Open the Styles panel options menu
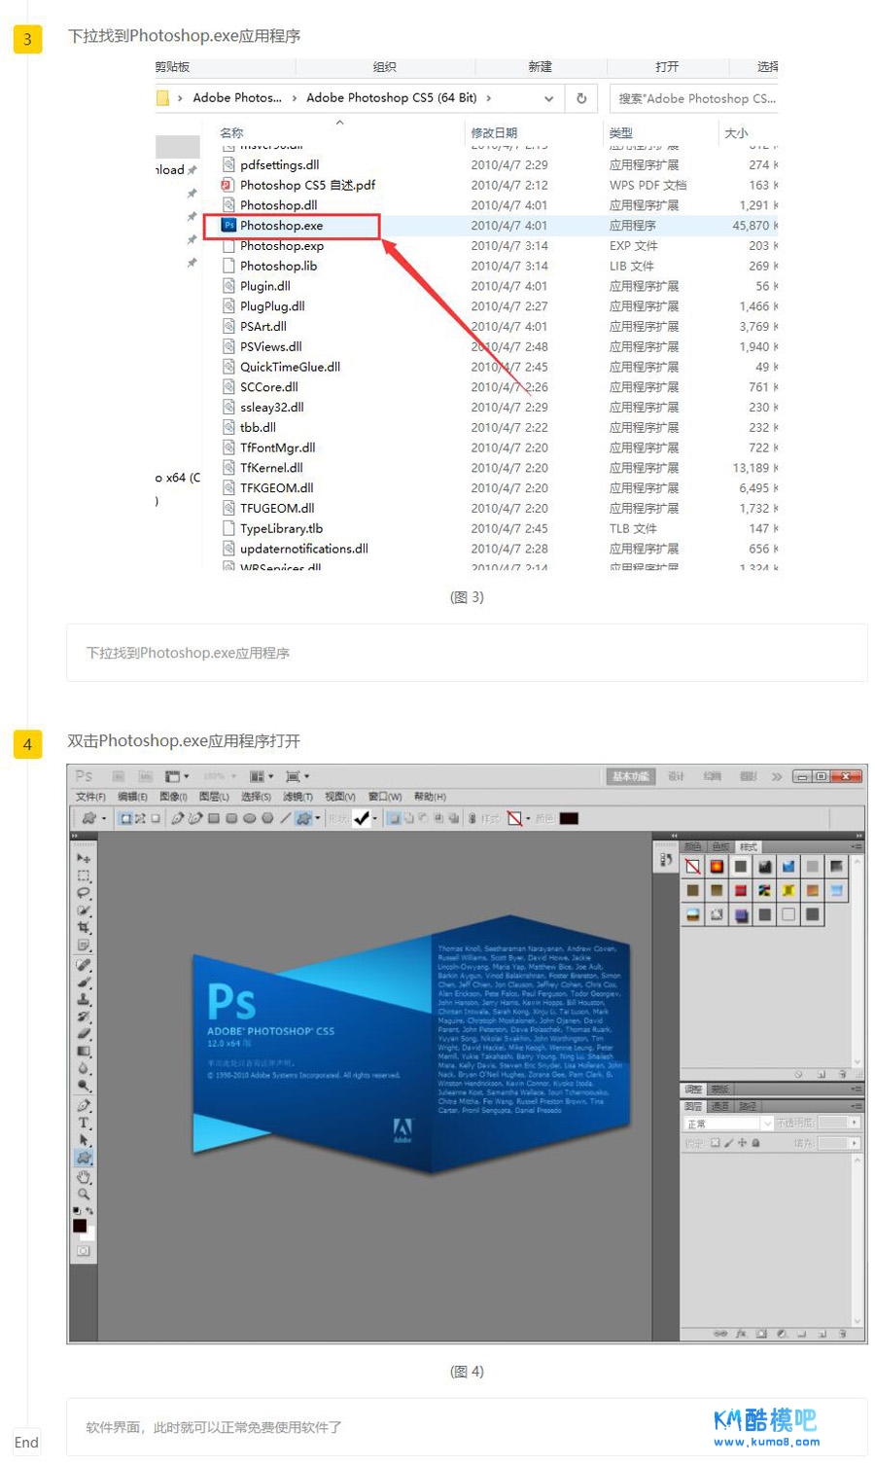Viewport: 875px width, 1465px height. pos(857,847)
